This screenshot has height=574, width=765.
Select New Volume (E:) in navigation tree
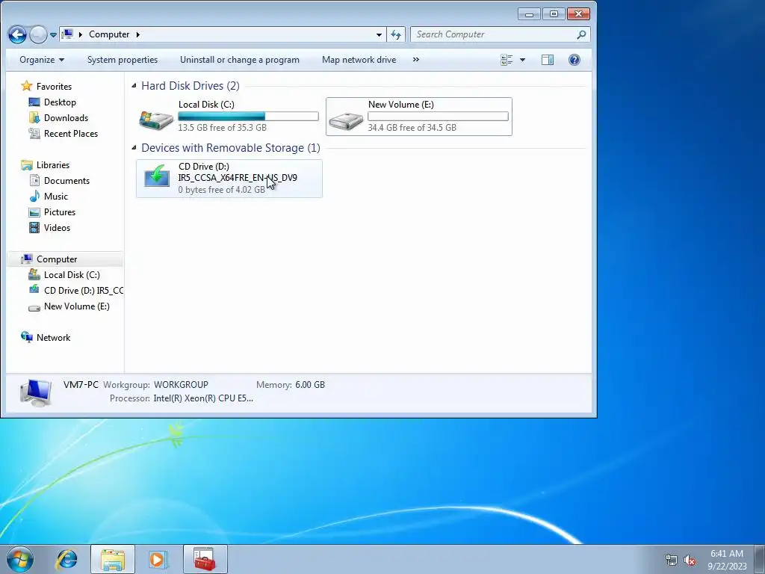(77, 306)
